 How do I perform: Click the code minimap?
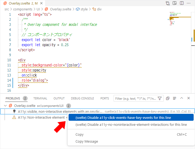(x=180, y=19)
